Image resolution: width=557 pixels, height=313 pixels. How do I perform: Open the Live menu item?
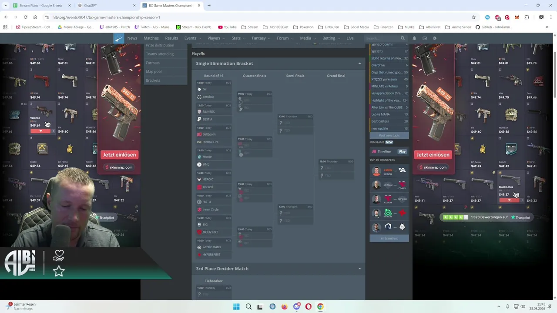point(350,38)
